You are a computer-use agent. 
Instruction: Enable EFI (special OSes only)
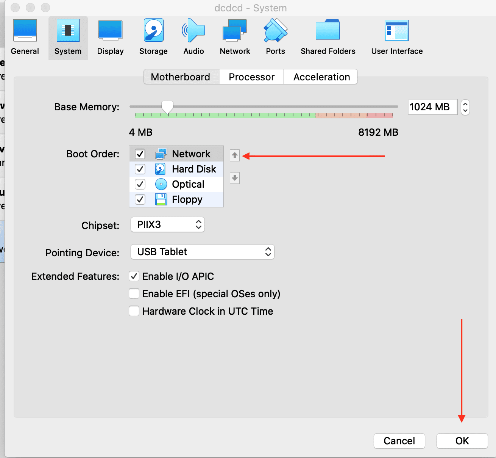(134, 294)
